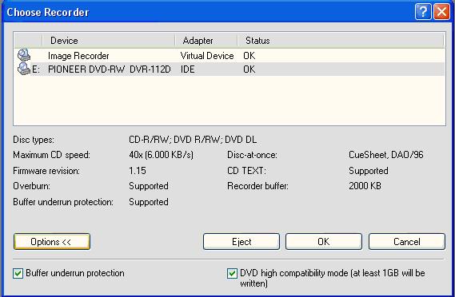
Task: Click Virtual Device adapter cell
Action: coord(207,56)
